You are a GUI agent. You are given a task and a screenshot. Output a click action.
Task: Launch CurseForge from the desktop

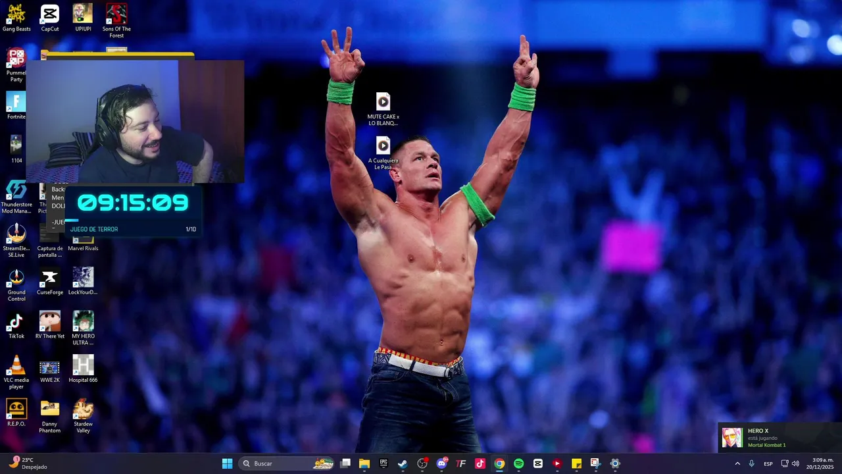coord(50,281)
